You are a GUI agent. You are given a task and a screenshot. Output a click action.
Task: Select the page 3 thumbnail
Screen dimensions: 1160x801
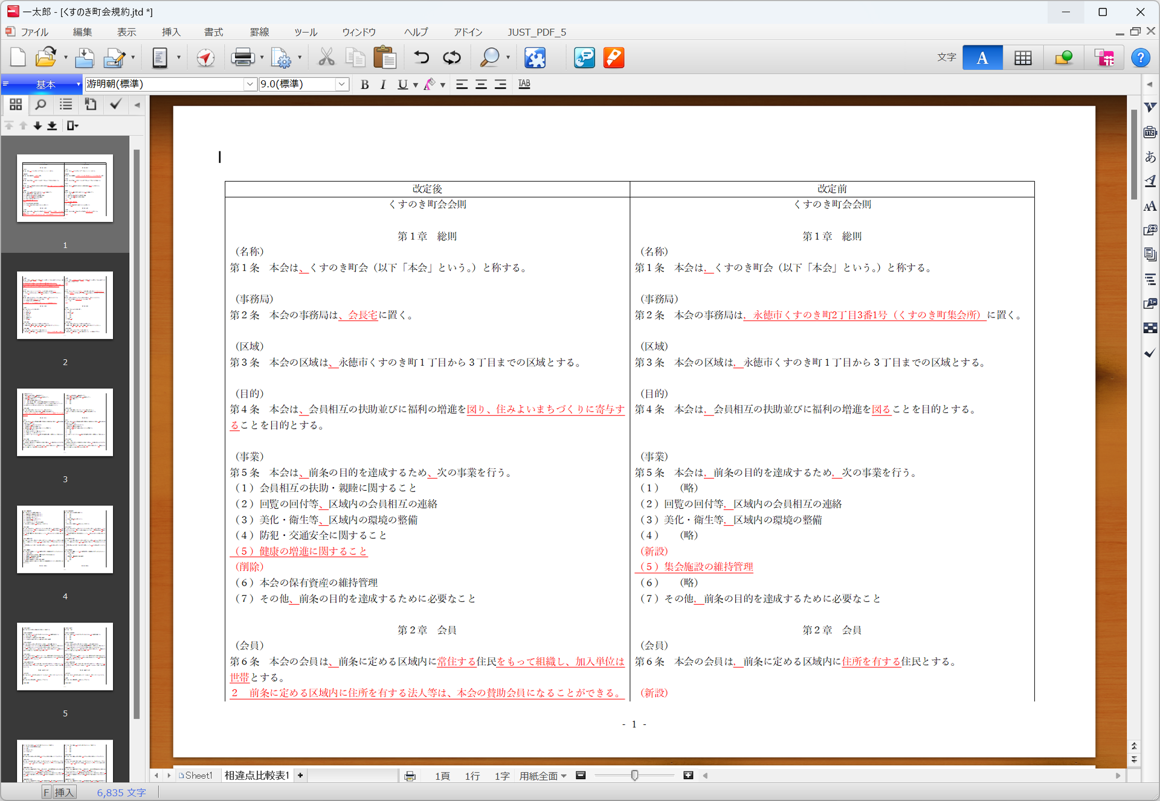pos(65,422)
